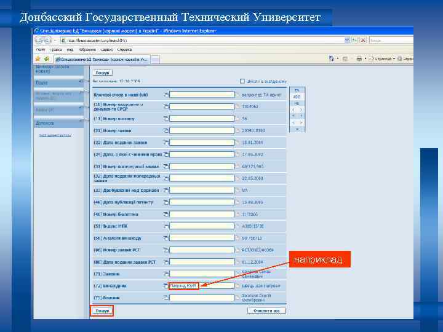Open the Справка menu
The height and width of the screenshot is (332, 443).
pyautogui.click(x=124, y=50)
